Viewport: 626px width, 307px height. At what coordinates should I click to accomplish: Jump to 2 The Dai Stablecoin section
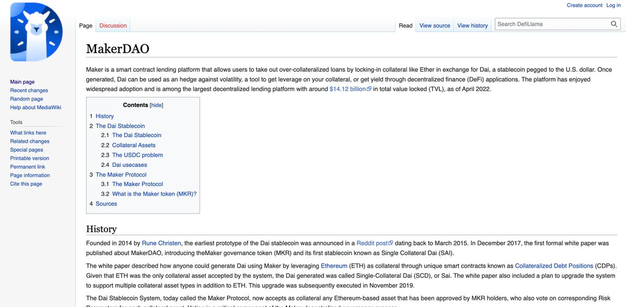(x=117, y=126)
